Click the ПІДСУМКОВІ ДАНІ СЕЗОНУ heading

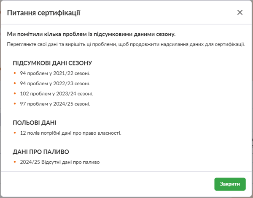point(53,63)
